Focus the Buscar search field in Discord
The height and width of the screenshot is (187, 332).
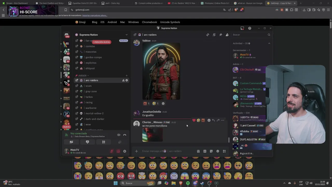[251, 35]
